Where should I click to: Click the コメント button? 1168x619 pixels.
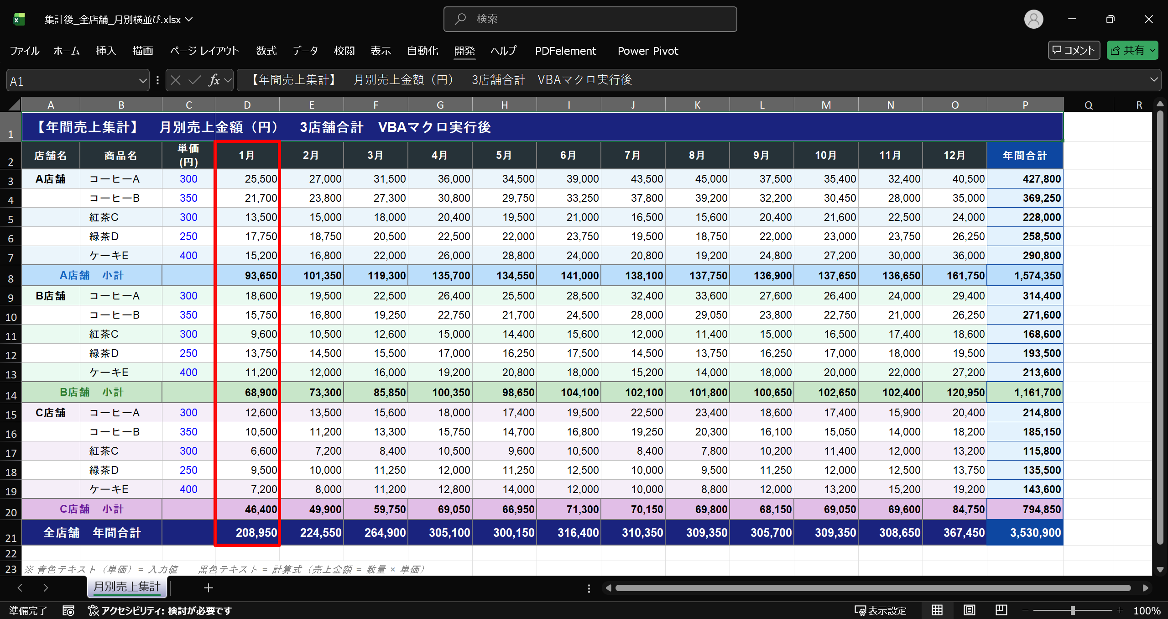tap(1074, 50)
